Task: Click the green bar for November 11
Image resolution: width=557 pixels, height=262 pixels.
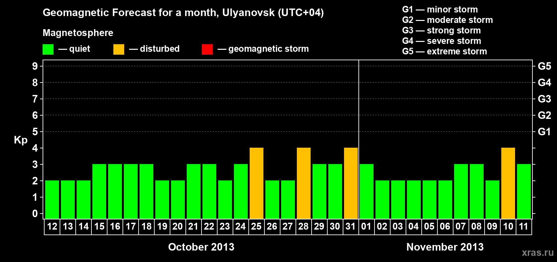Action: coord(524,191)
